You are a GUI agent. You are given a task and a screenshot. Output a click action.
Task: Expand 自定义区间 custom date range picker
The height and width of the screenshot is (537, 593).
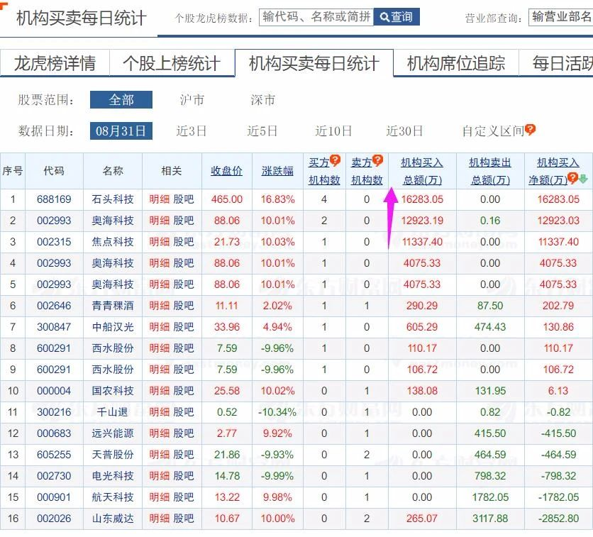tap(492, 131)
